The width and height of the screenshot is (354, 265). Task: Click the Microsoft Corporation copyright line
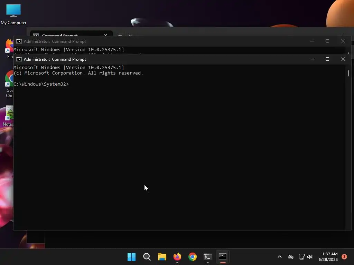coord(78,73)
